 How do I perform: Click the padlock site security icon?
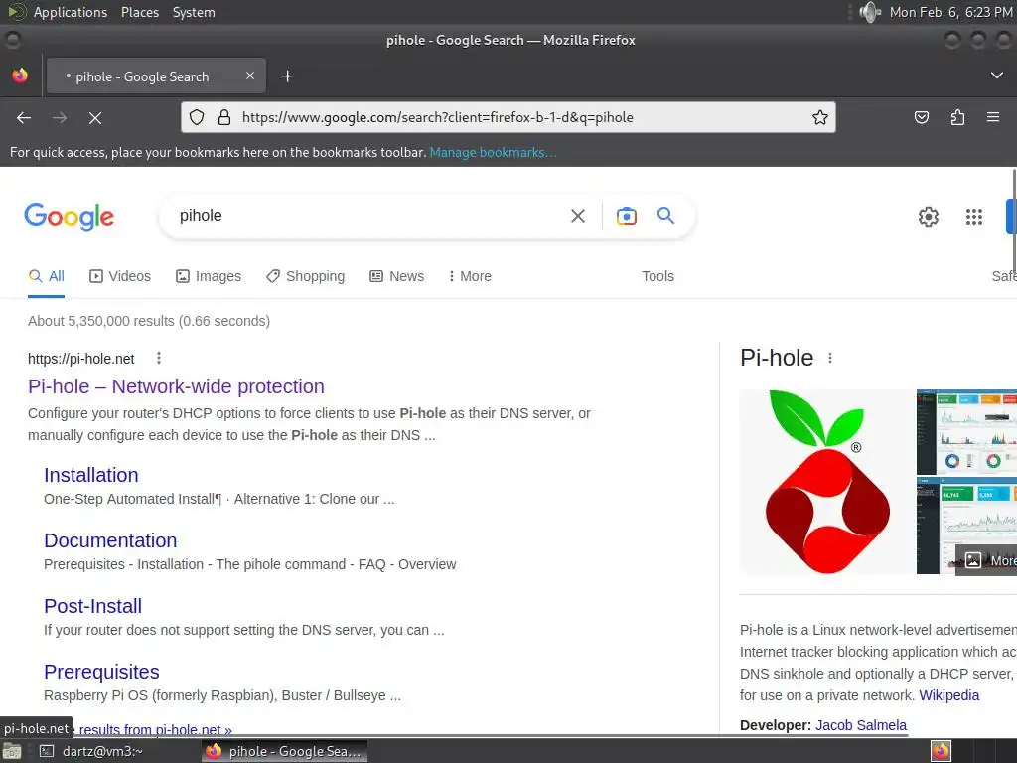click(x=223, y=117)
